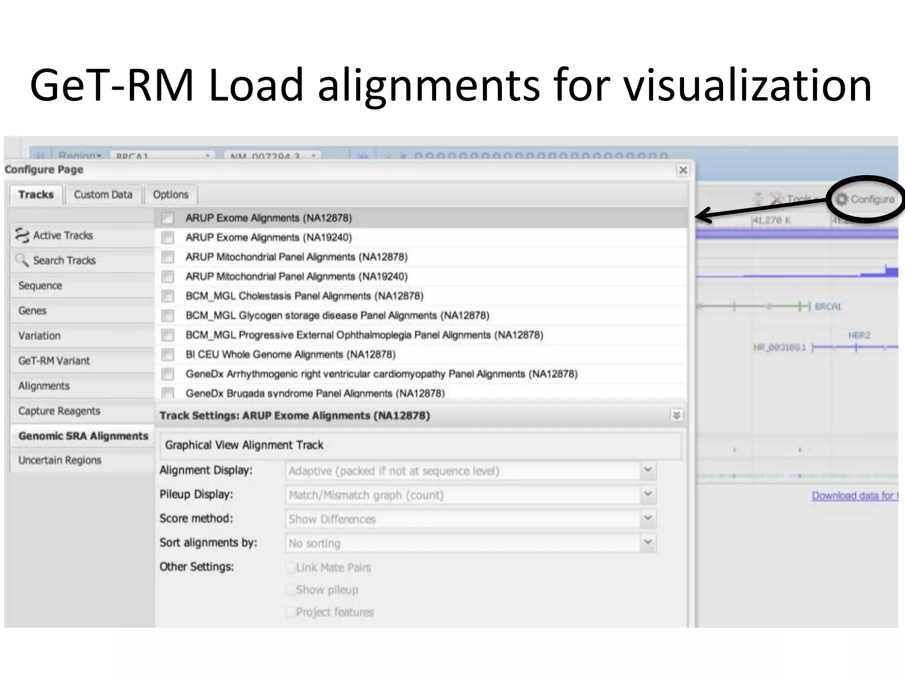This screenshot has height=678, width=905.
Task: Click the Track Settings header bar
Action: click(421, 415)
